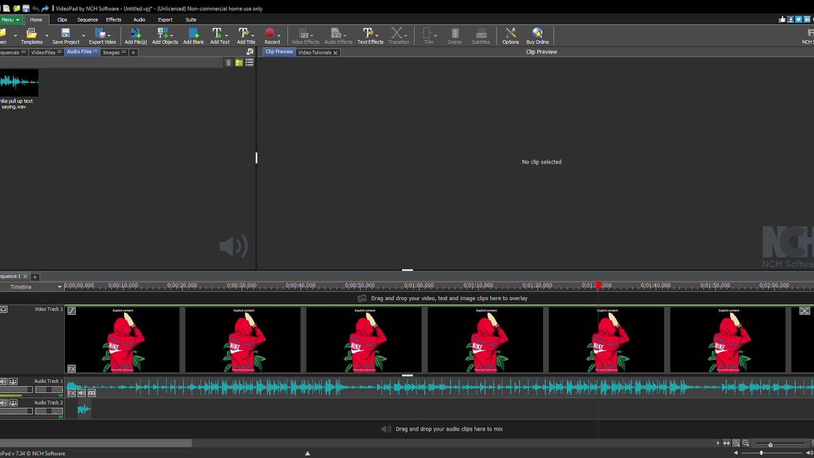Image resolution: width=814 pixels, height=458 pixels.
Task: Expand the Add Objects dropdown arrow
Action: click(172, 35)
